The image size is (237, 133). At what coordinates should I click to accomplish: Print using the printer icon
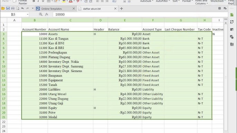point(13,9)
